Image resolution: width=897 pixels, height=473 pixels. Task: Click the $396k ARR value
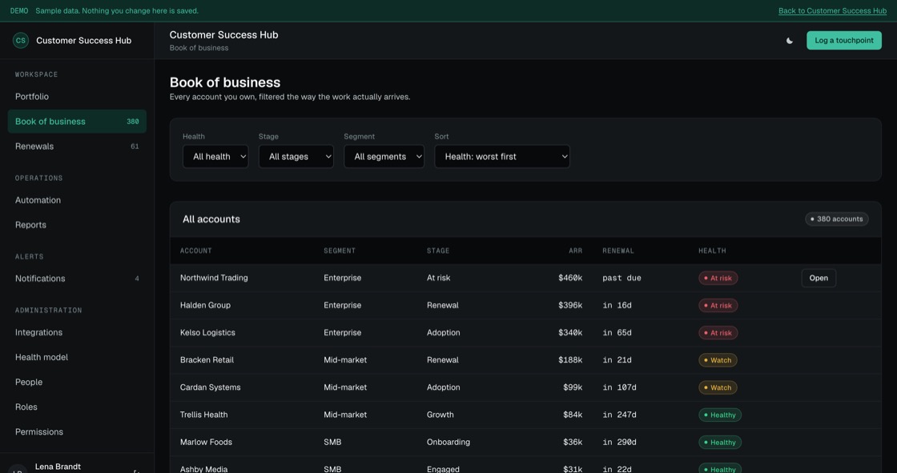(569, 306)
